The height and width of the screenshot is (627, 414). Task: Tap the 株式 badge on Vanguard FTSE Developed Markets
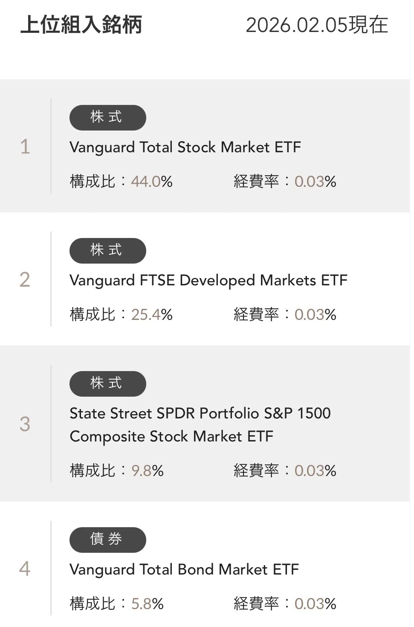[108, 250]
